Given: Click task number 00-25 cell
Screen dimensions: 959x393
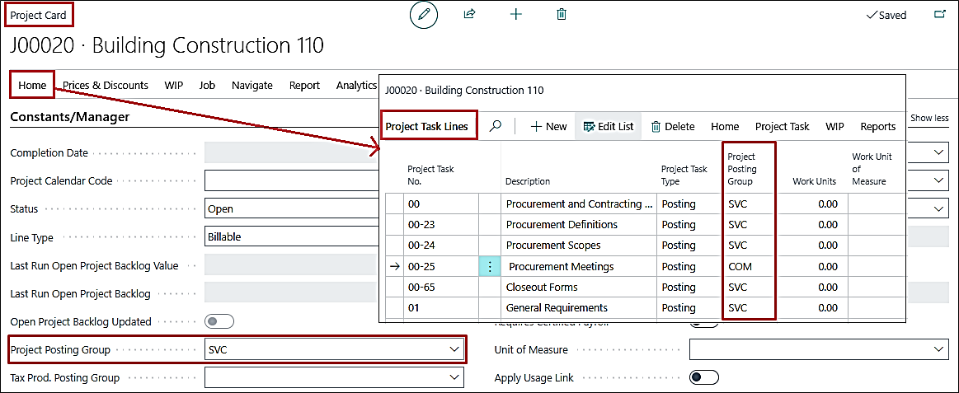Looking at the screenshot, I should click(440, 266).
